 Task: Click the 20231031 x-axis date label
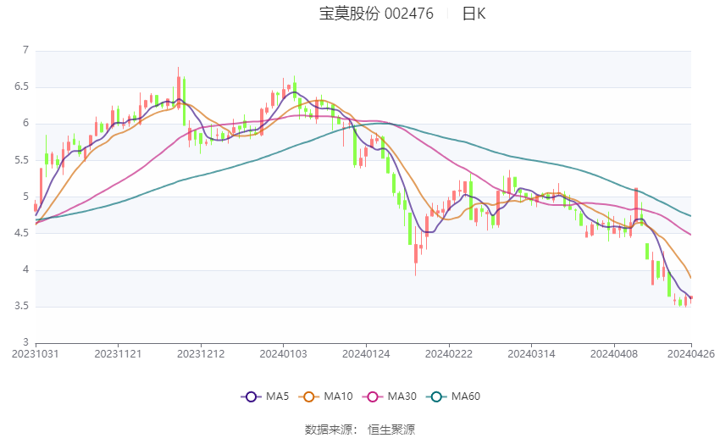tap(36, 354)
